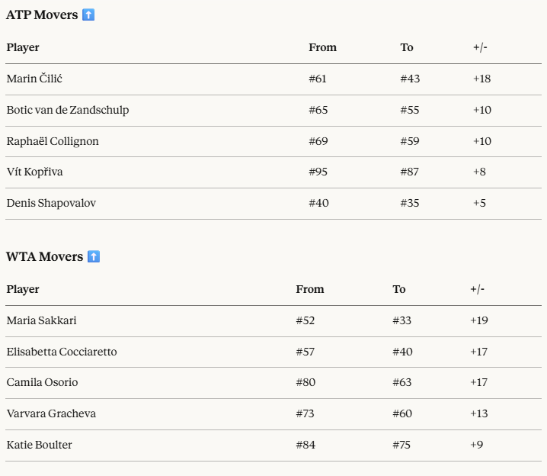Click the WTA Movers heading
The image size is (547, 476).
tap(44, 256)
